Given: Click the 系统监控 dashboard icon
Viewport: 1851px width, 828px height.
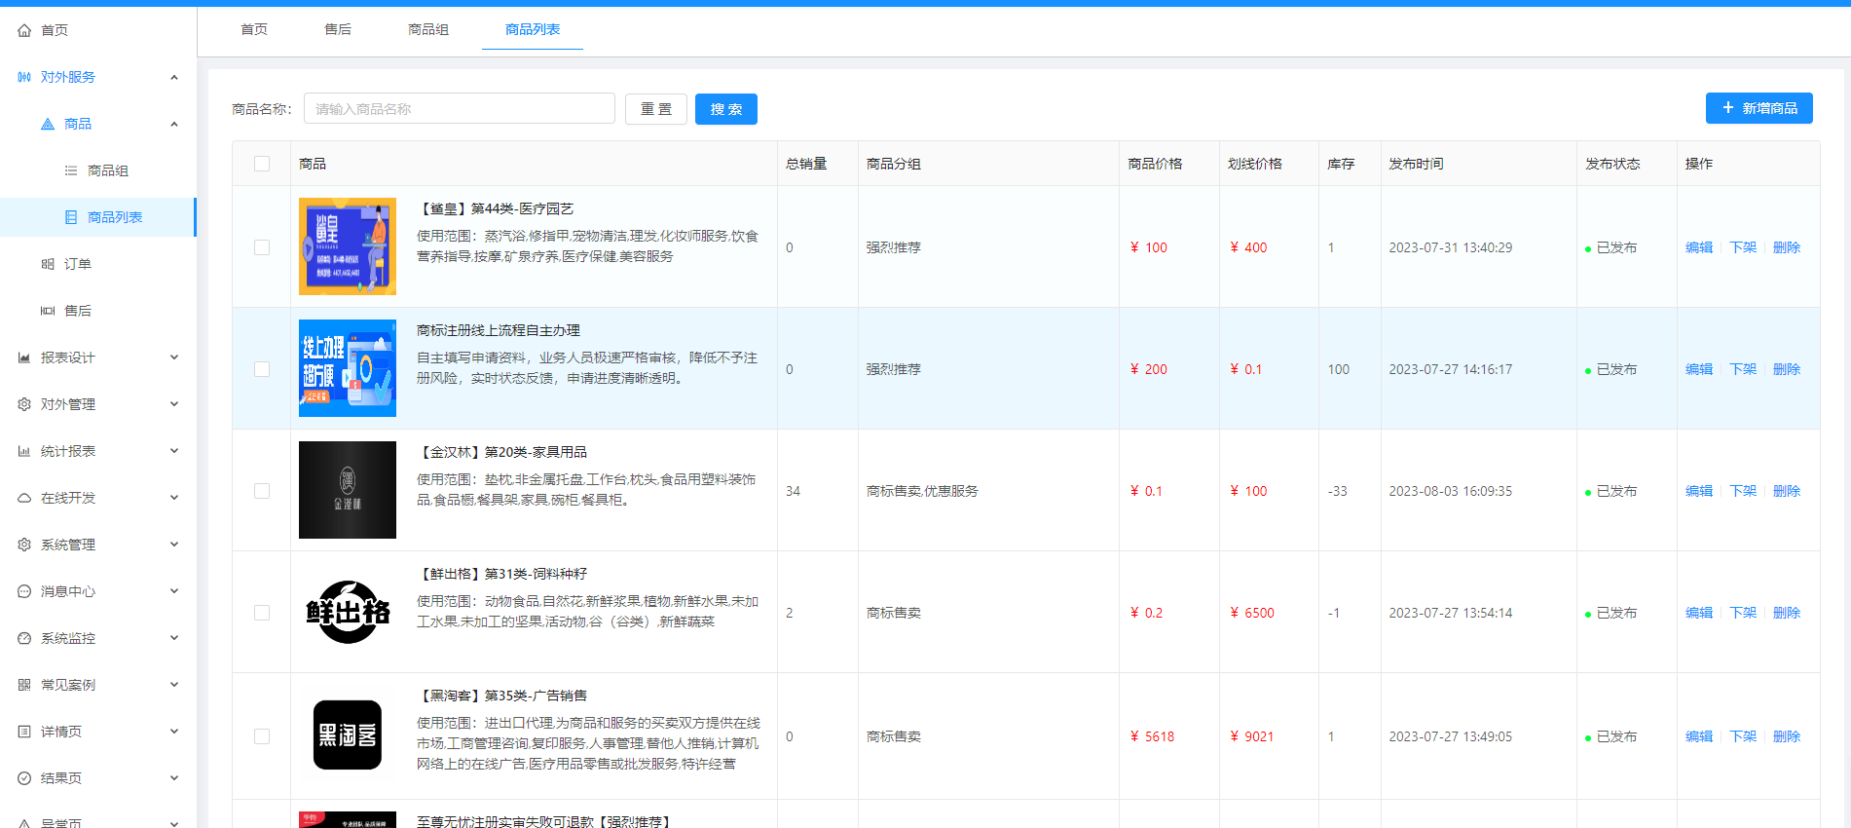Looking at the screenshot, I should coord(24,638).
